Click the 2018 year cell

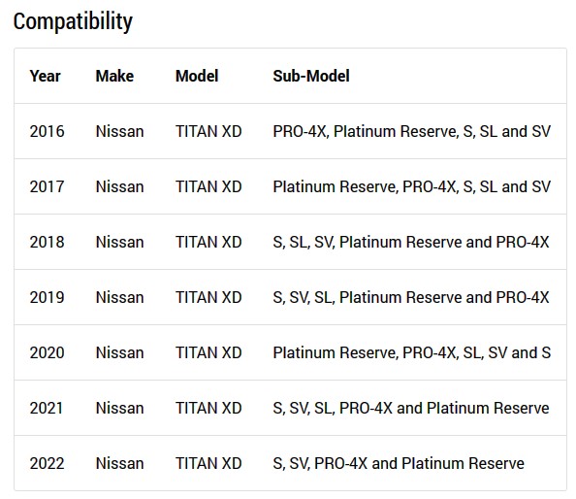pos(47,243)
